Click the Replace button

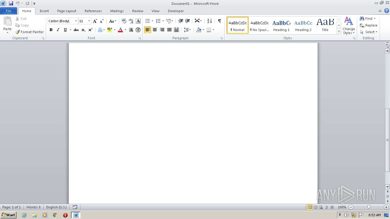coord(369,25)
